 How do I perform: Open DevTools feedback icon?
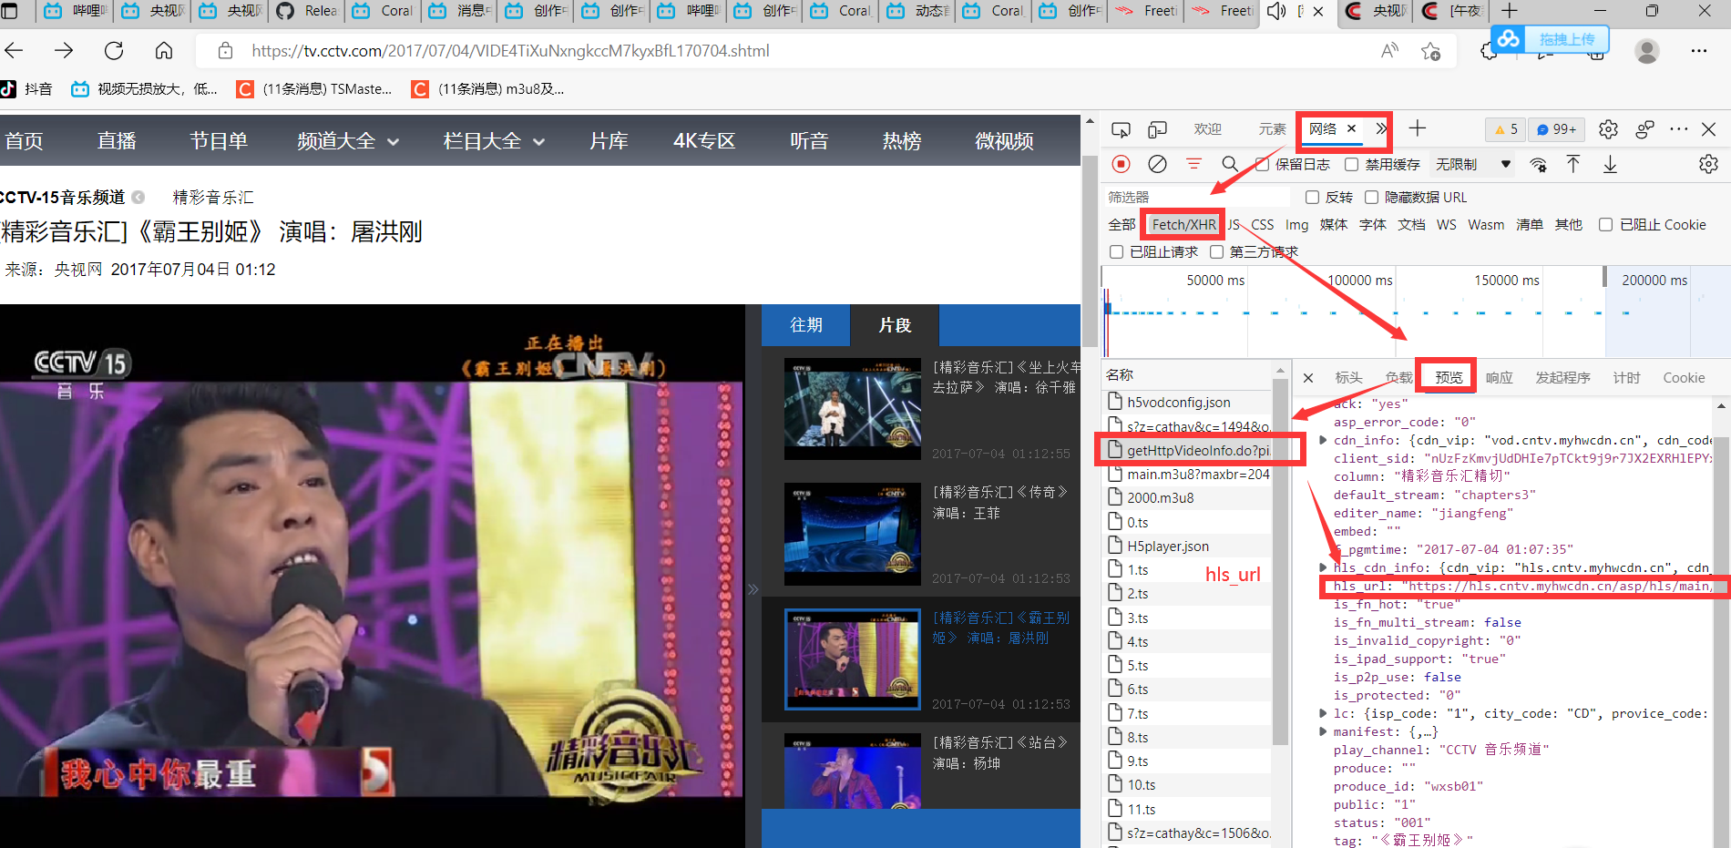coord(1644,129)
